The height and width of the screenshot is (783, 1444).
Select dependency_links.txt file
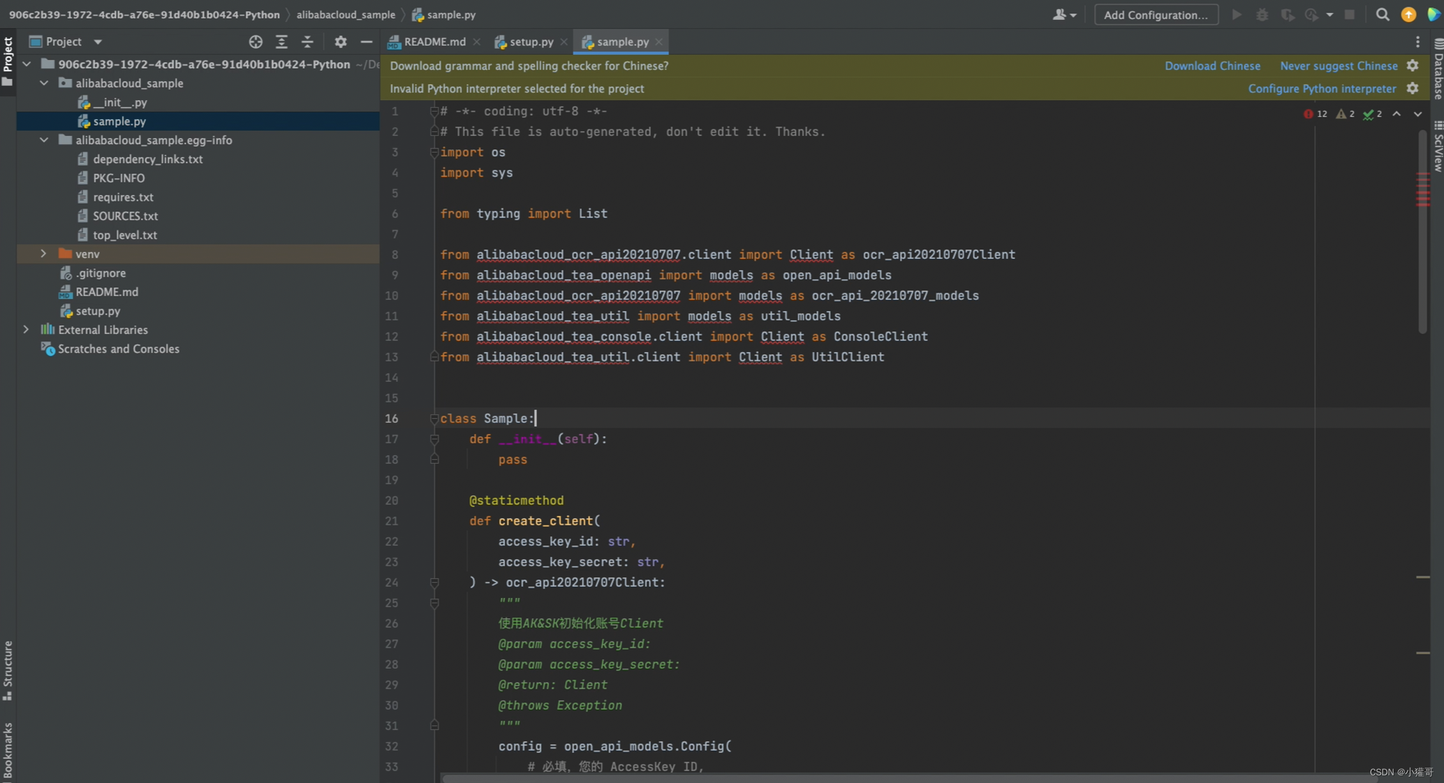coord(148,159)
